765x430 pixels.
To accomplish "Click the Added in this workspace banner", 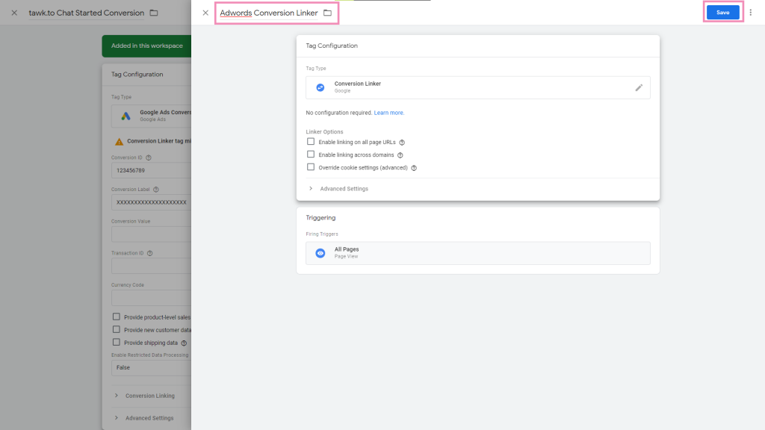I will tap(146, 46).
